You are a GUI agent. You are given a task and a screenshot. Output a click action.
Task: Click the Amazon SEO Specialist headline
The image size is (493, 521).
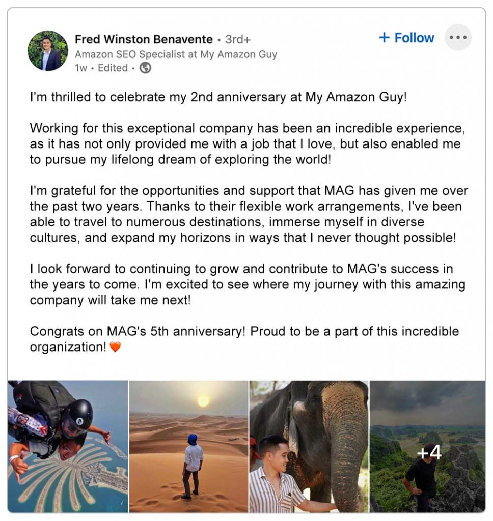[x=176, y=54]
